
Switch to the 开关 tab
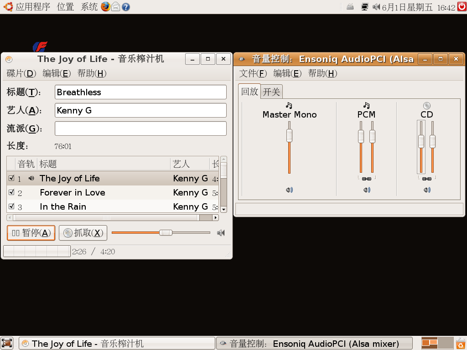click(271, 92)
